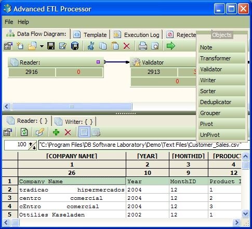
Task: Select the Reader node title in the diagram
Action: 30,62
